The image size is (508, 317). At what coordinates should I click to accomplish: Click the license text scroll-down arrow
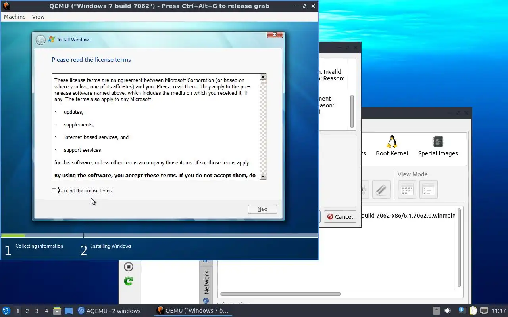263,176
